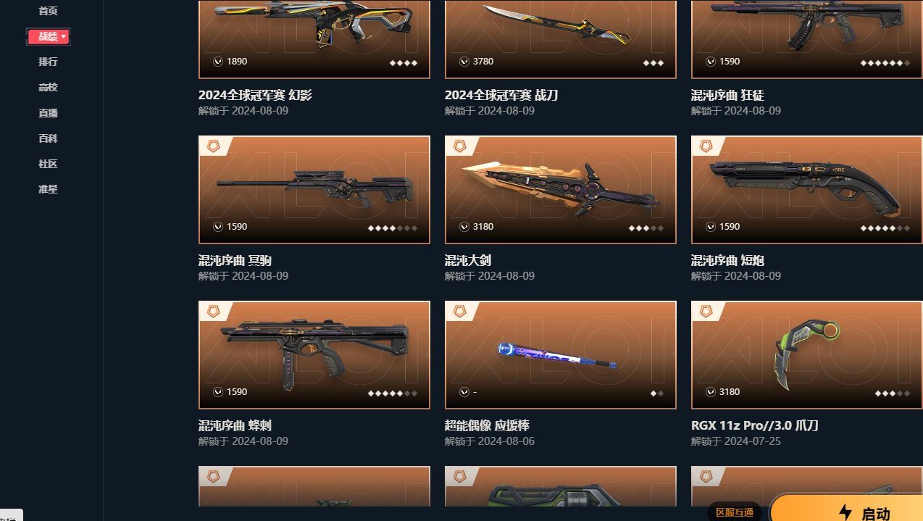Expand the 战绩 dropdown arrow in sidebar
Screen dimensions: 923x521
tap(64, 36)
